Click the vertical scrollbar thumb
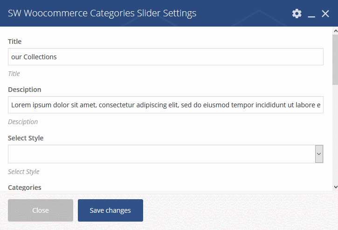The height and width of the screenshot is (230, 338). pos(335,60)
